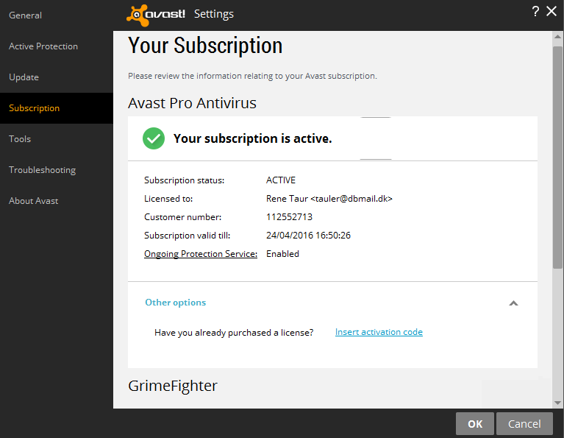Go to the Update settings tab
This screenshot has height=438, width=564.
24,77
